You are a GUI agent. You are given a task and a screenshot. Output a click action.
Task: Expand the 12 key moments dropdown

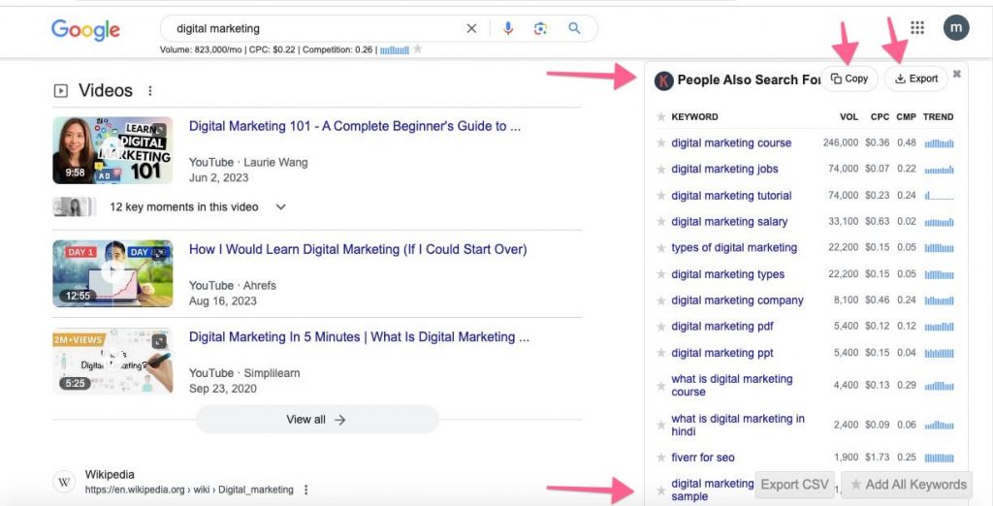tap(280, 207)
